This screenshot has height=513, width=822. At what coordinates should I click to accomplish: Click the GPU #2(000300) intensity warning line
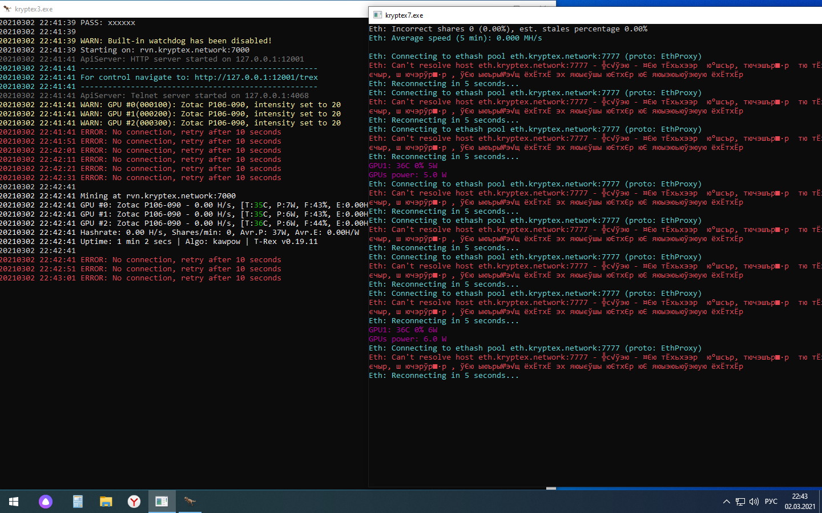pyautogui.click(x=170, y=123)
